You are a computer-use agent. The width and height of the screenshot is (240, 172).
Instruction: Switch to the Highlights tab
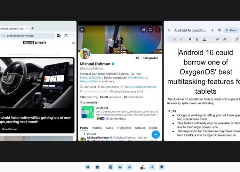(124, 128)
